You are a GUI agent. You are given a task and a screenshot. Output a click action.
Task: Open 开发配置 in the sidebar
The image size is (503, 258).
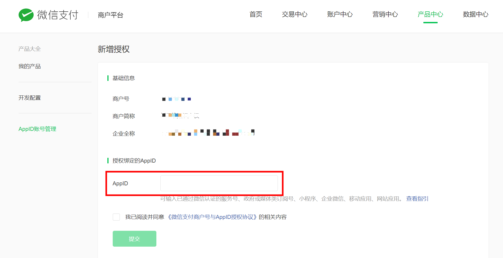pyautogui.click(x=30, y=98)
